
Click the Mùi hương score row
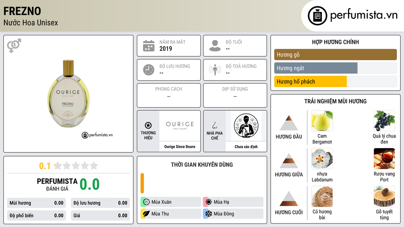(x=37, y=203)
